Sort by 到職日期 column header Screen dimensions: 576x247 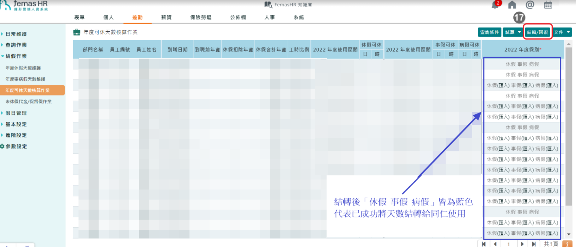[177, 49]
